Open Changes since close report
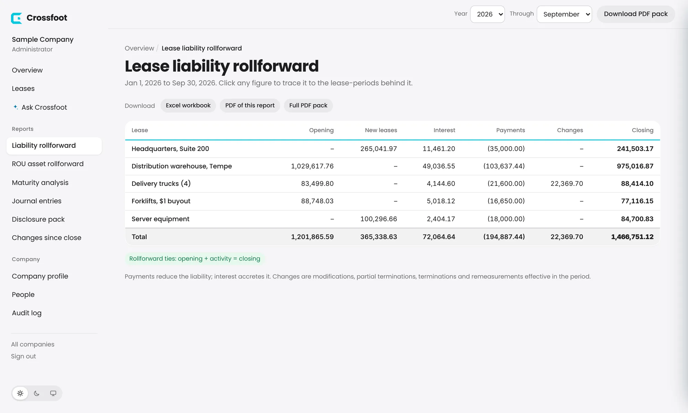The width and height of the screenshot is (688, 413). click(46, 238)
